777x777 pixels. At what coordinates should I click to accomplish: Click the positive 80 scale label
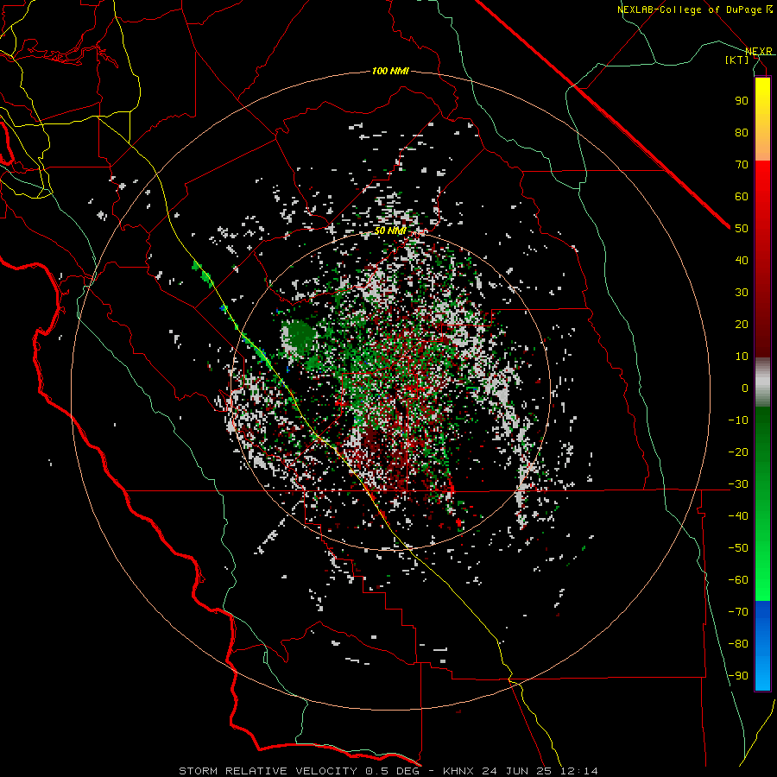pos(742,132)
